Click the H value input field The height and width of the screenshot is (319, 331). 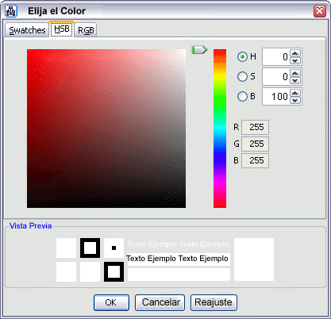(276, 56)
